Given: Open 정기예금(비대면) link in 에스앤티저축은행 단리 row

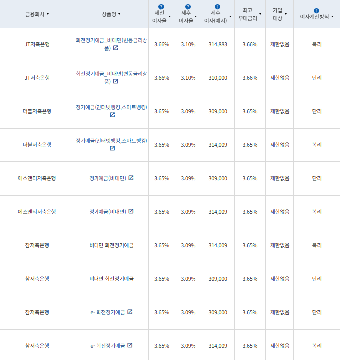Looking at the screenshot, I should pyautogui.click(x=107, y=178).
